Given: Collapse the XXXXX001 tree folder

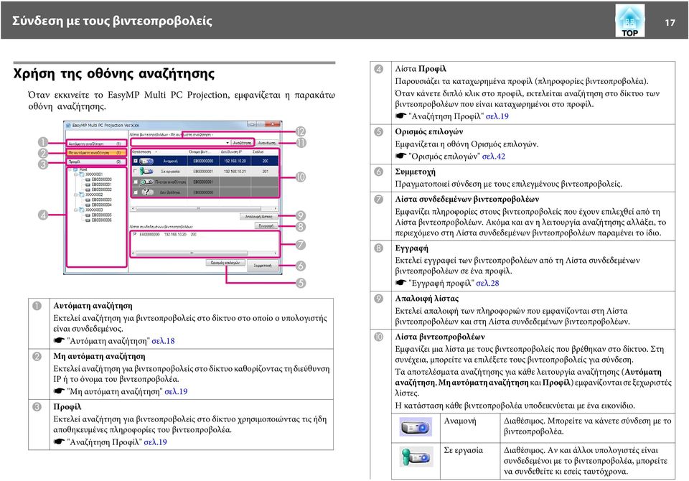Looking at the screenshot, I should [x=75, y=174].
